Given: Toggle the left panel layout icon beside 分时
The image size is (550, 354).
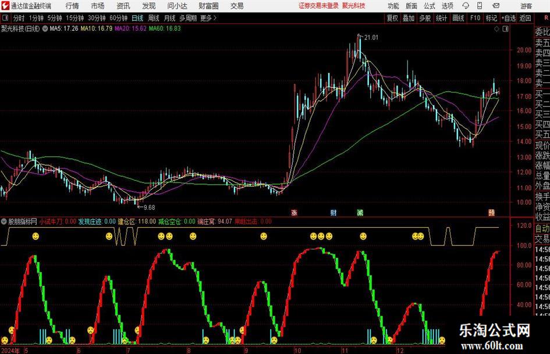Looking at the screenshot, I should [5, 18].
